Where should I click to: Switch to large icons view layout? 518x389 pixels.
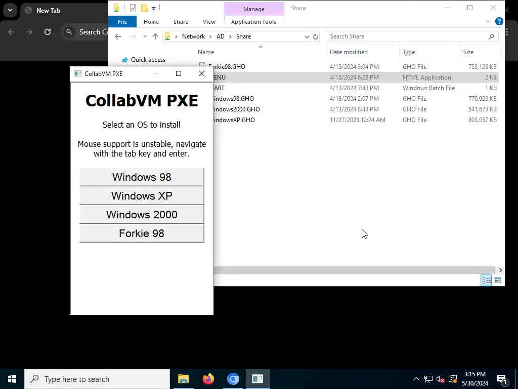click(497, 280)
